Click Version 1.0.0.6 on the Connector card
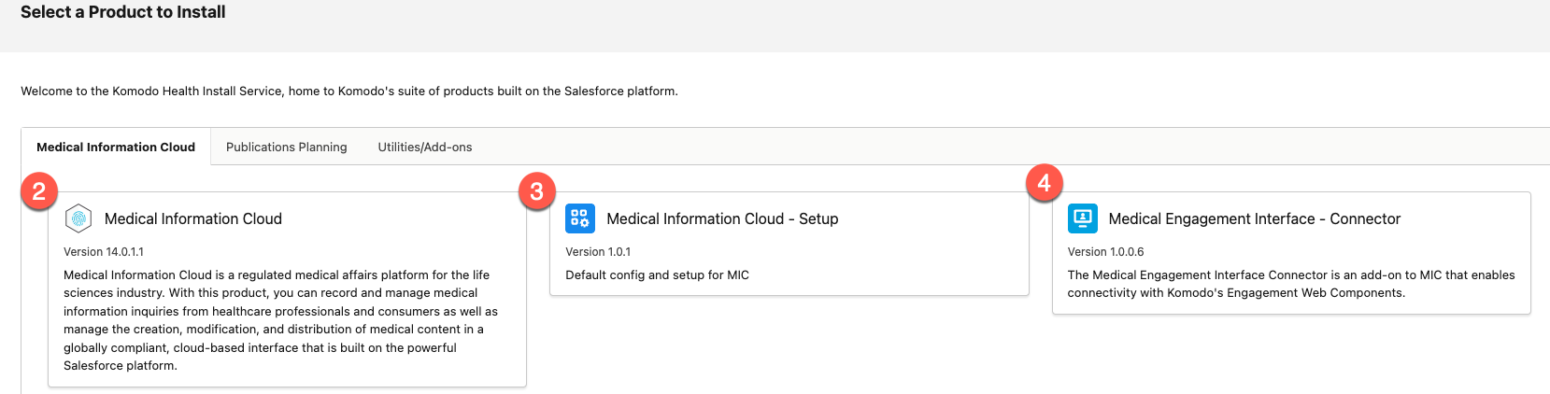 pyautogui.click(x=1105, y=252)
